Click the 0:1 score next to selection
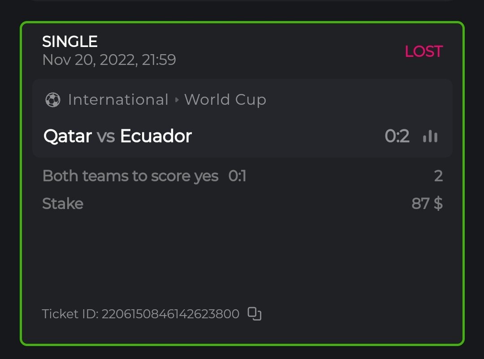Viewport: 484px width, 359px height. point(237,176)
